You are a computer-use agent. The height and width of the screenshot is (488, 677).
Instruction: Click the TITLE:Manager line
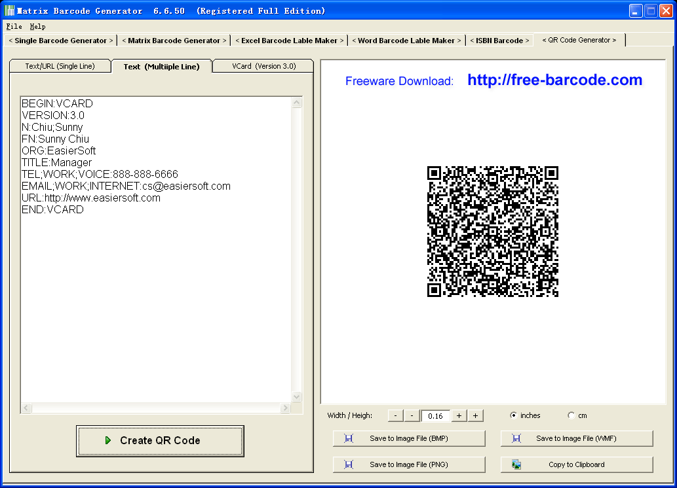[56, 162]
